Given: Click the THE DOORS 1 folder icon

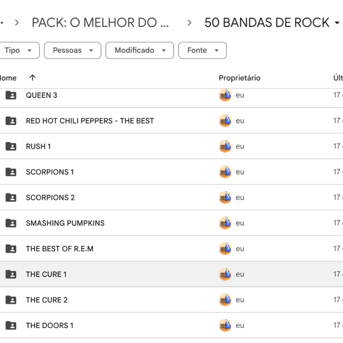Looking at the screenshot, I should coord(11,325).
